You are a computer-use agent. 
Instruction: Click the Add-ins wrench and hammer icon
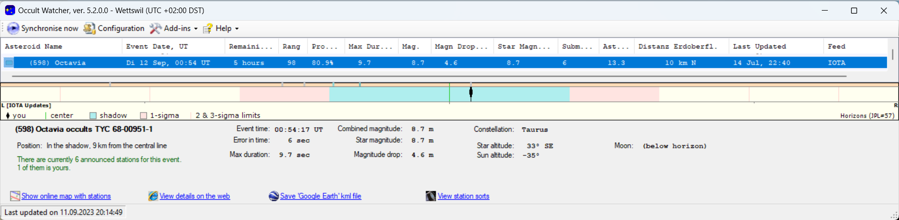point(155,29)
